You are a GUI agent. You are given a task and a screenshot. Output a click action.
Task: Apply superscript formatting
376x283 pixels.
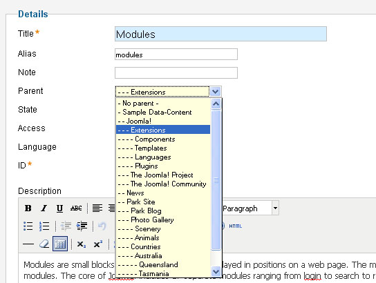98,244
